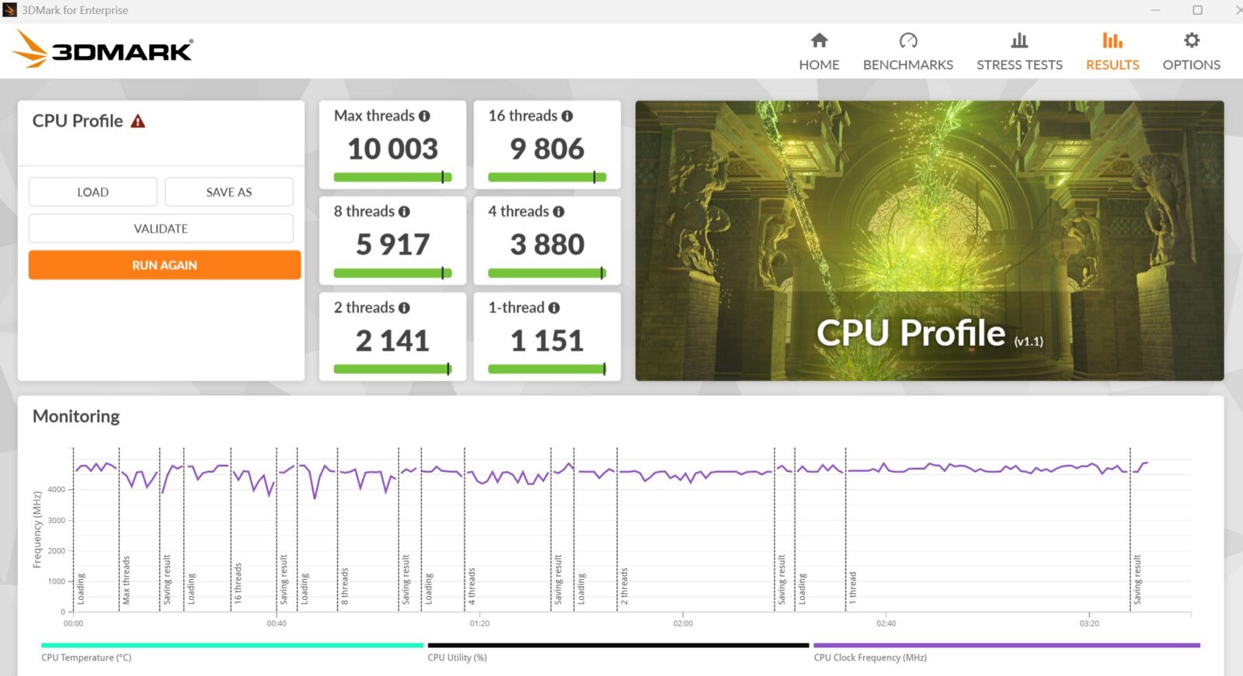
Task: Click info icon next to 4 threads
Action: pos(559,212)
